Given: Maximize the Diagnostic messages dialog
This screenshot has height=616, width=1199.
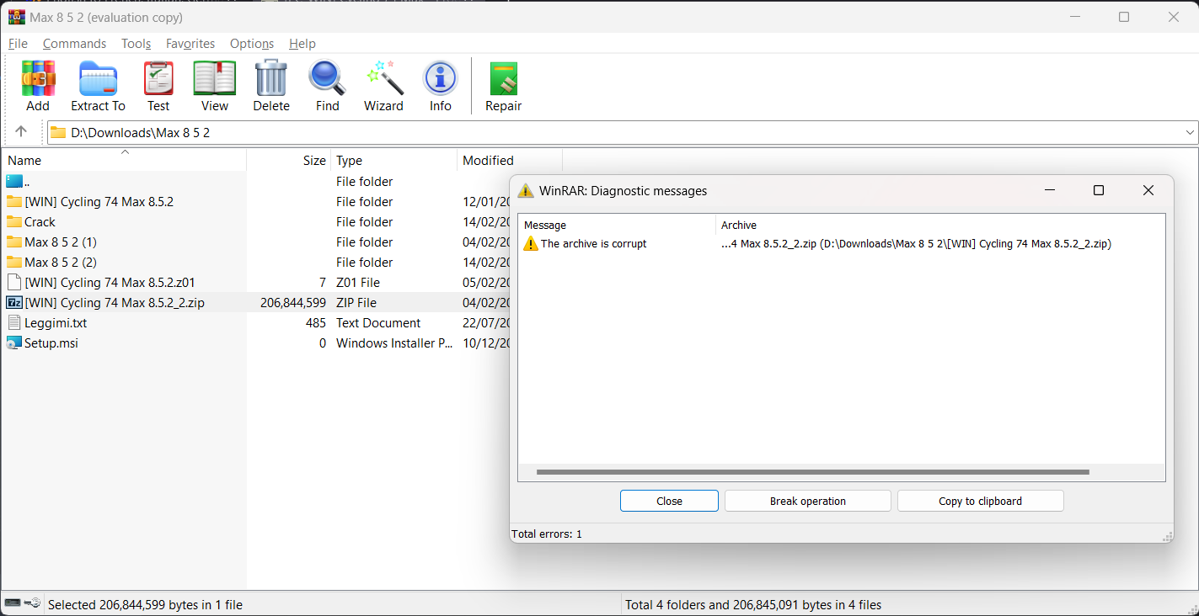Looking at the screenshot, I should click(x=1098, y=190).
